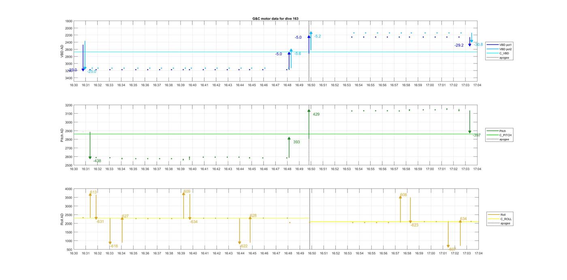Click the '3500' tick on Roll axis
This screenshot has width=567, height=280.
(x=69, y=198)
